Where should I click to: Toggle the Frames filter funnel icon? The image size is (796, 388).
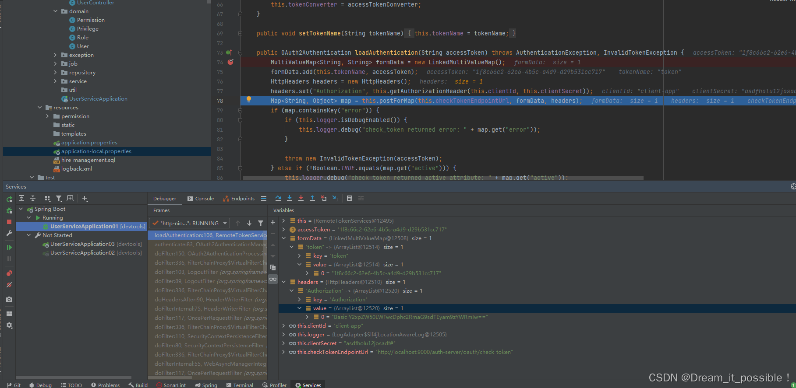(x=261, y=223)
